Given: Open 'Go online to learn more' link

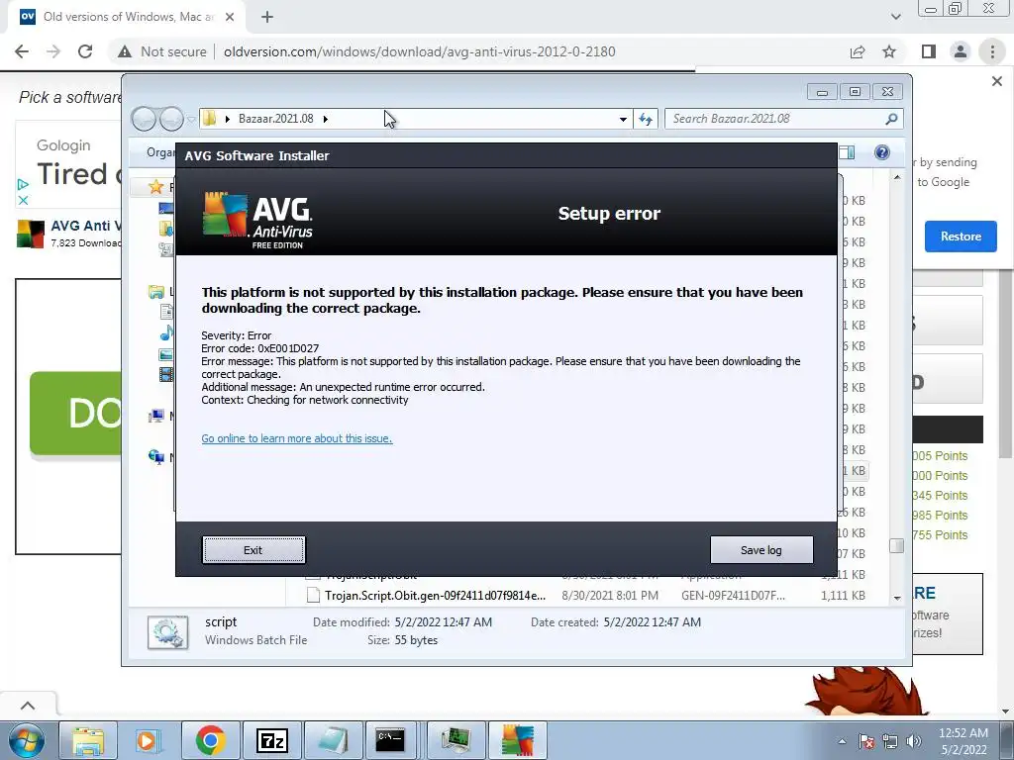Looking at the screenshot, I should click(x=297, y=438).
